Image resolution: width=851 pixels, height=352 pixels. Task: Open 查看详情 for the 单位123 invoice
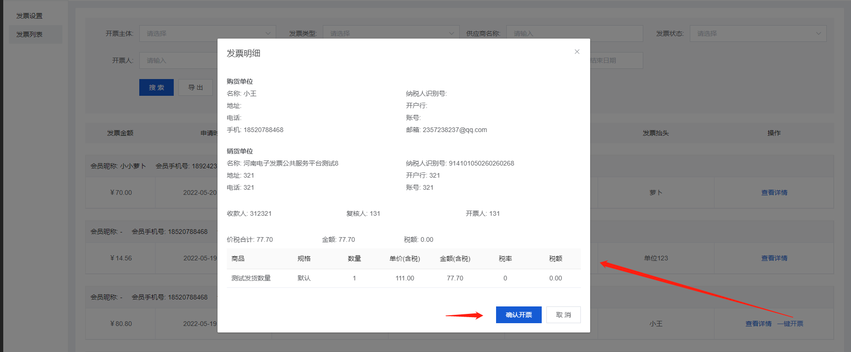(774, 258)
